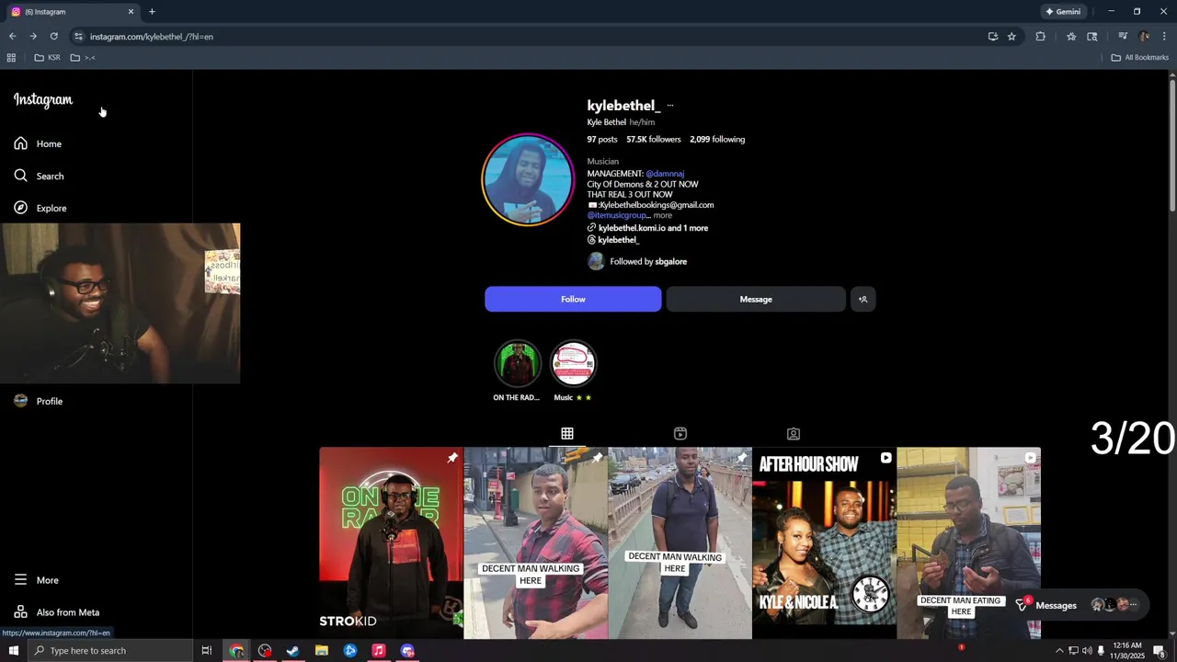1177x662 pixels.
Task: Open File Explorer from taskbar
Action: 322,651
